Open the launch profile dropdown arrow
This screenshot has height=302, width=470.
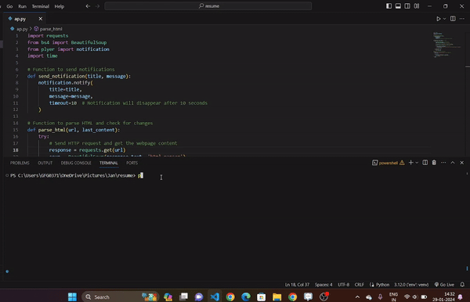(417, 163)
